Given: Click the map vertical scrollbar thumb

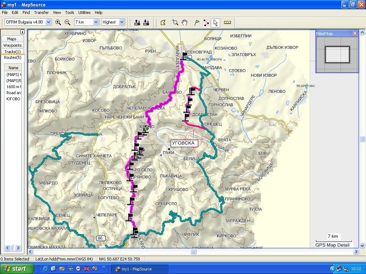Looking at the screenshot, I should pyautogui.click(x=362, y=139).
